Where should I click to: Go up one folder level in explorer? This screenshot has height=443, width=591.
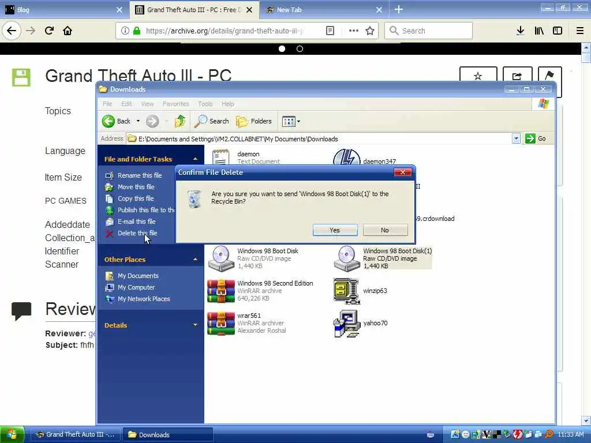pyautogui.click(x=180, y=121)
